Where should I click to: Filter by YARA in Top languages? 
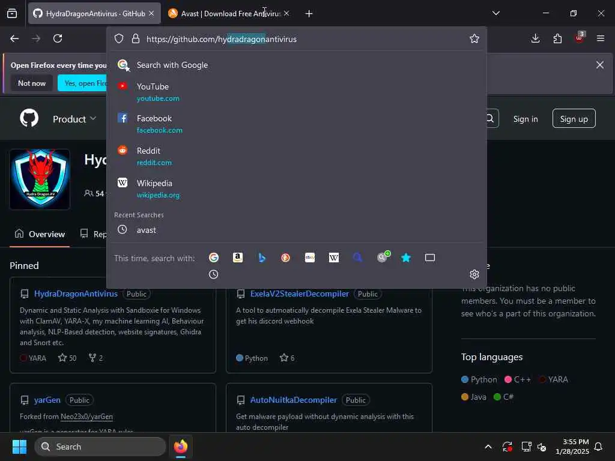click(553, 379)
